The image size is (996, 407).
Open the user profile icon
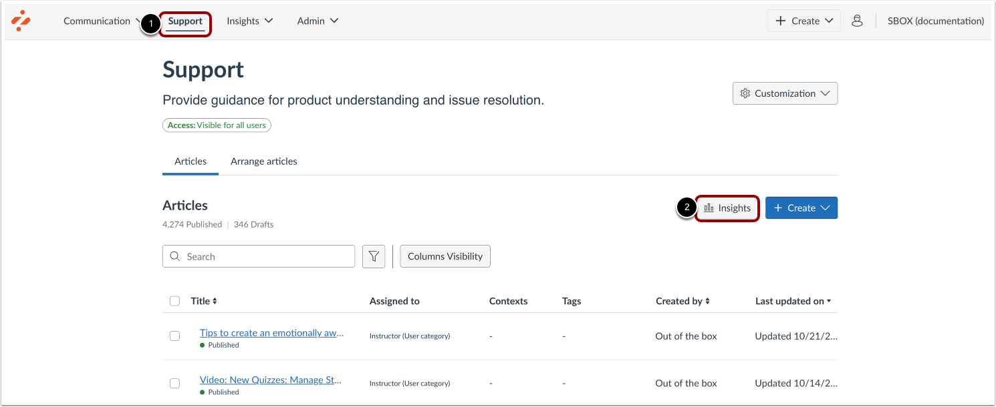click(857, 21)
